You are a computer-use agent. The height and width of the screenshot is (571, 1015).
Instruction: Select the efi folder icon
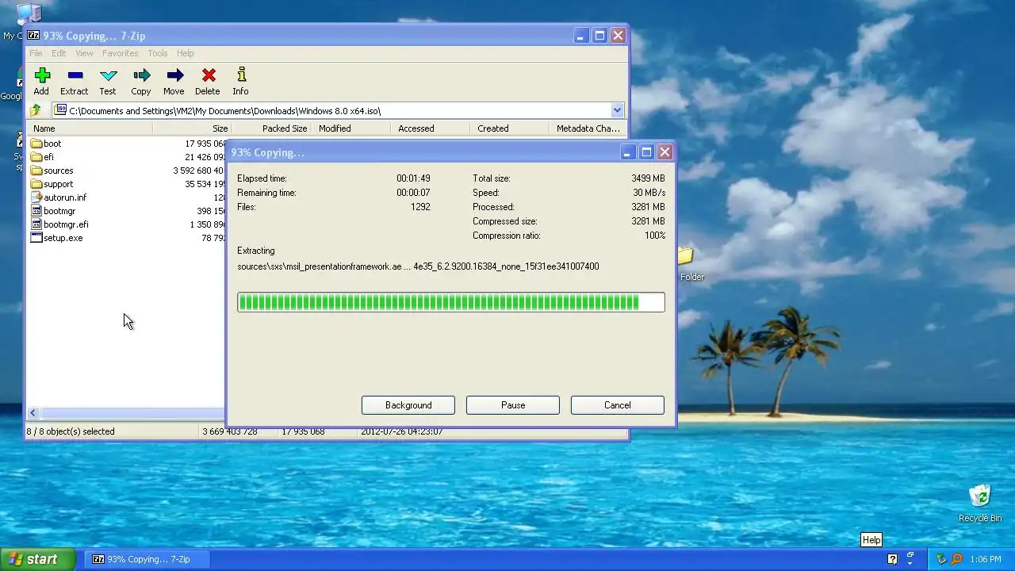click(36, 157)
